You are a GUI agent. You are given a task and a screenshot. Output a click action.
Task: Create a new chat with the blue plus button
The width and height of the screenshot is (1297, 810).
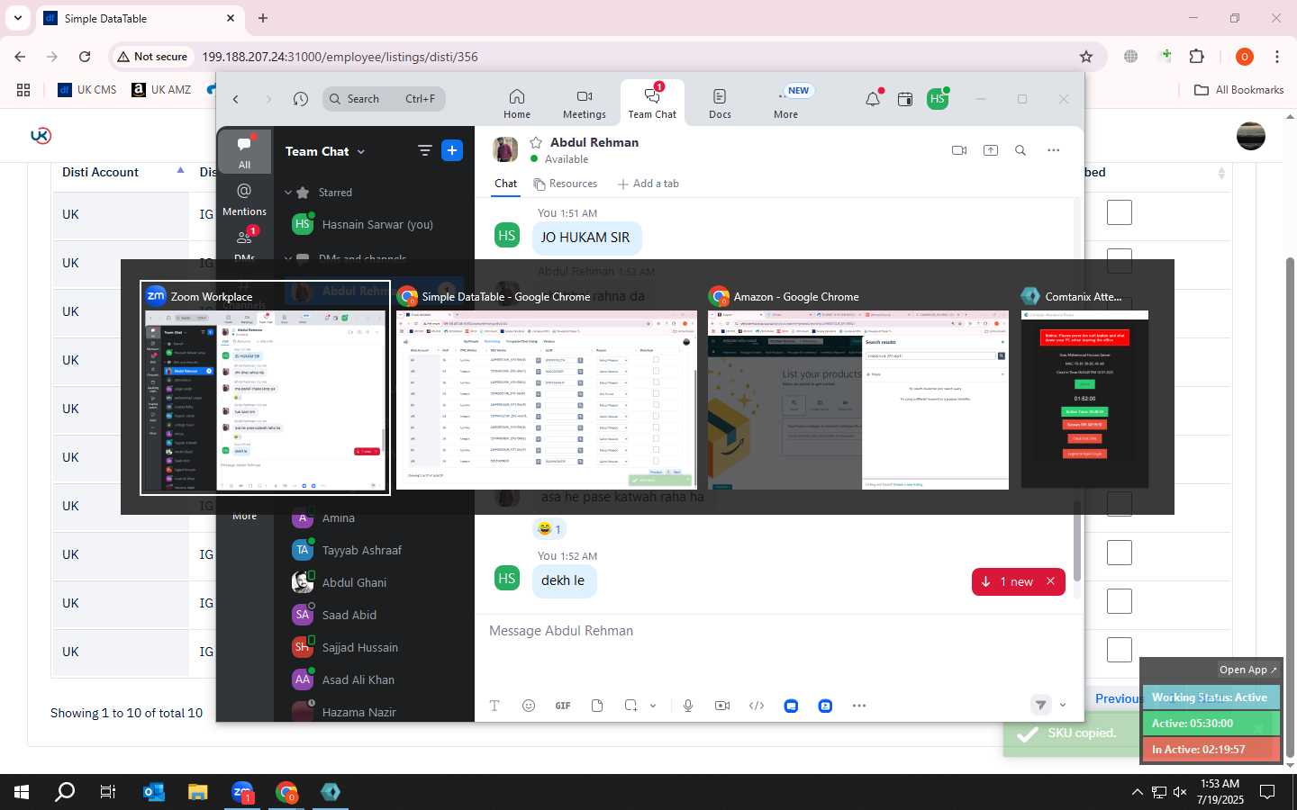[452, 150]
